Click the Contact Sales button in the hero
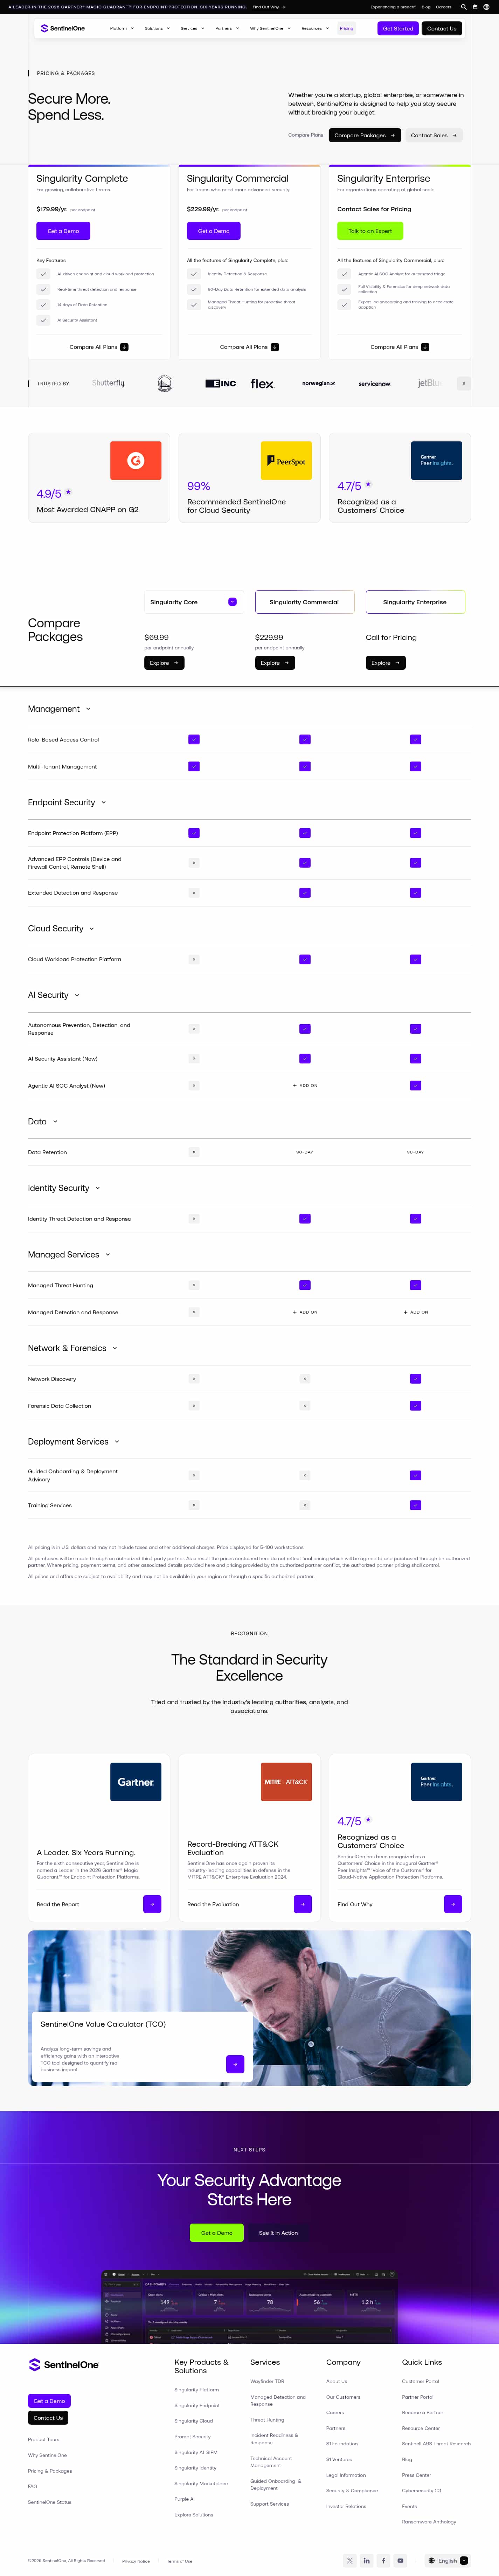Viewport: 499px width, 2576px height. tap(433, 135)
